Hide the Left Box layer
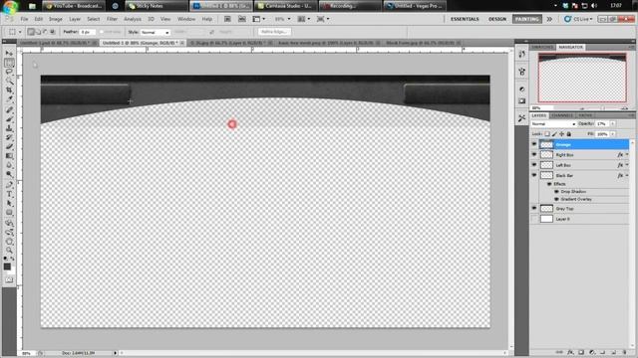 coord(534,165)
